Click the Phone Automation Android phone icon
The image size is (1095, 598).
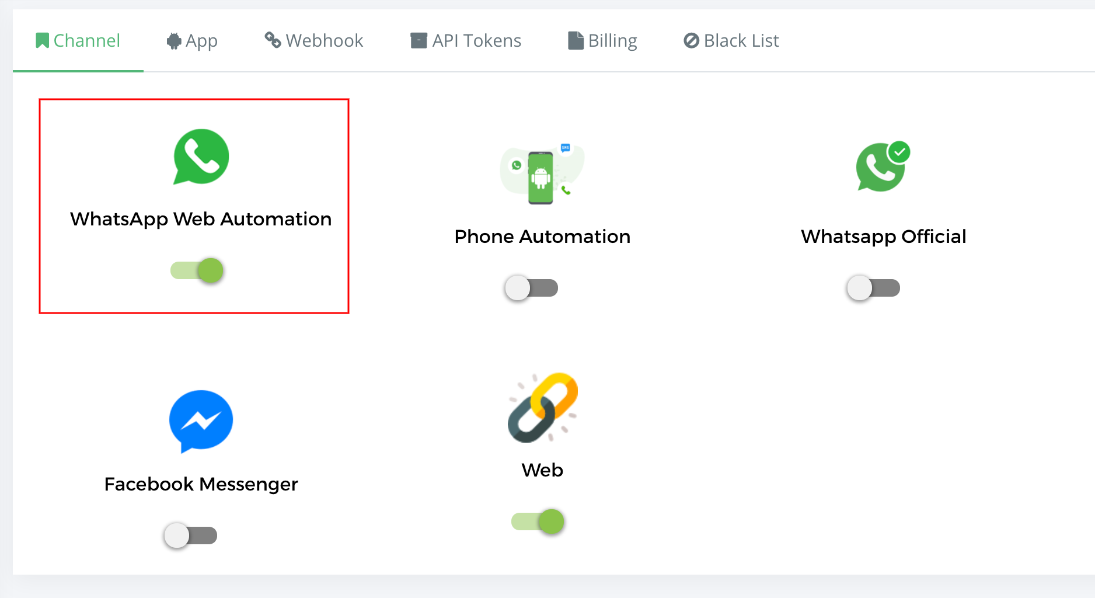click(x=542, y=173)
